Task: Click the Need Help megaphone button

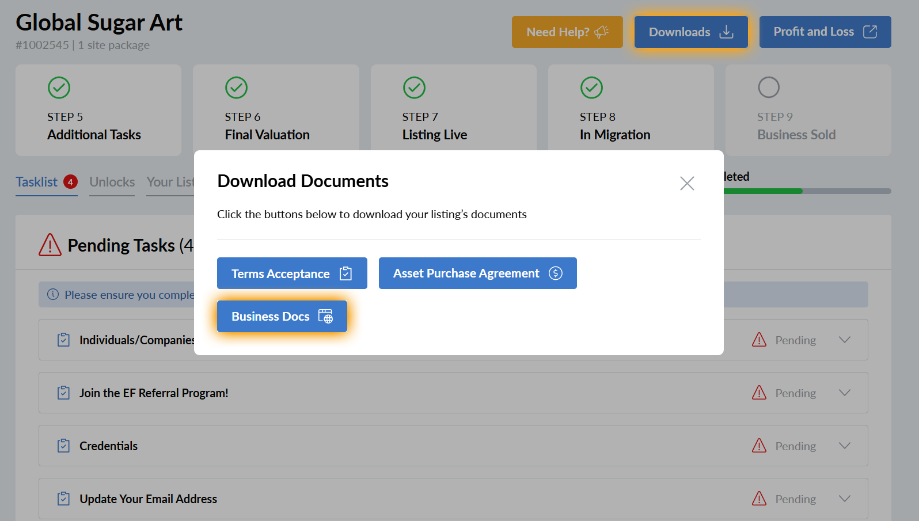Action: click(x=567, y=32)
